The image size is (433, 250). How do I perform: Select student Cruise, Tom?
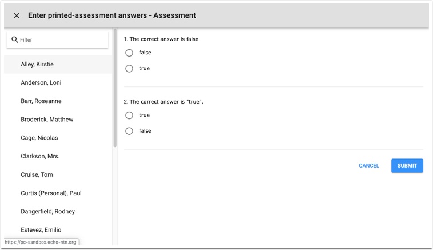point(37,174)
